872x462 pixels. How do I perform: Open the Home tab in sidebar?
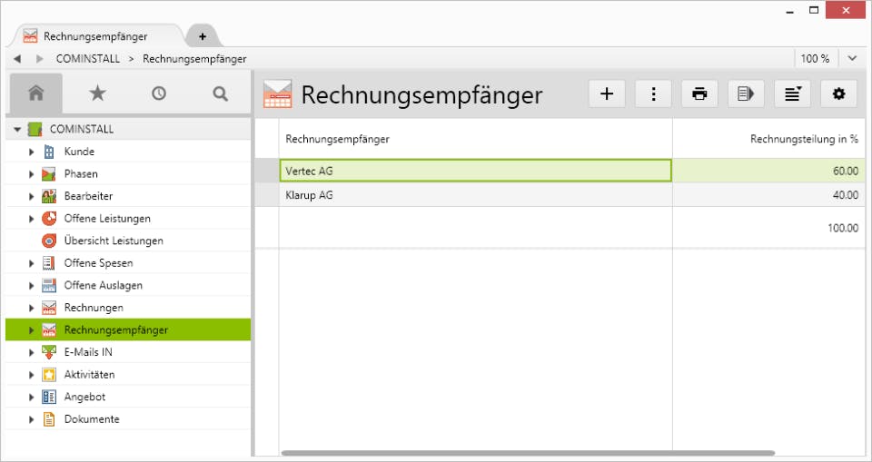coord(36,93)
